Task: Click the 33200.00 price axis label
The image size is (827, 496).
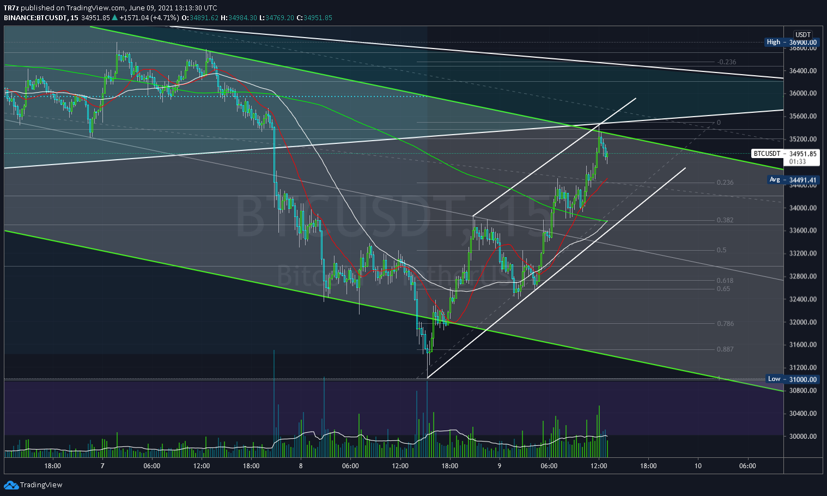Action: (x=802, y=253)
